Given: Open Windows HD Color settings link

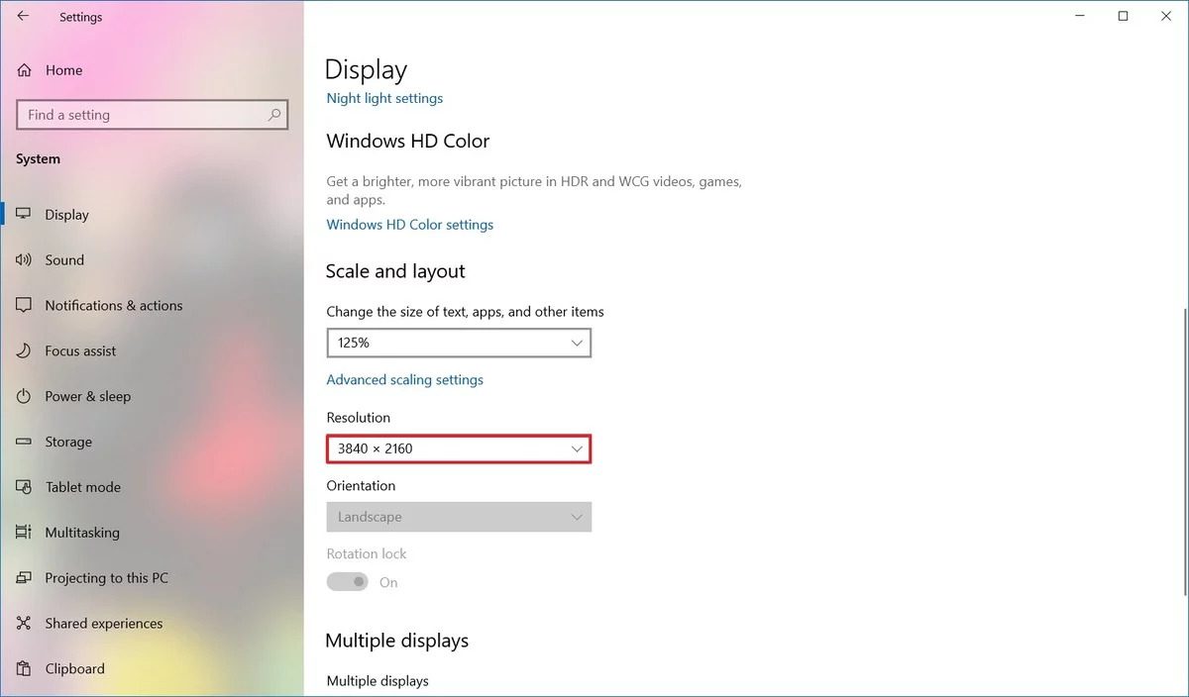Looking at the screenshot, I should (409, 225).
